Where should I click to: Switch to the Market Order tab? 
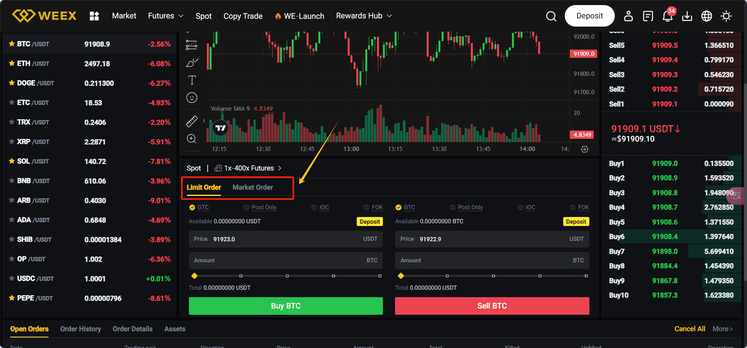tap(253, 187)
